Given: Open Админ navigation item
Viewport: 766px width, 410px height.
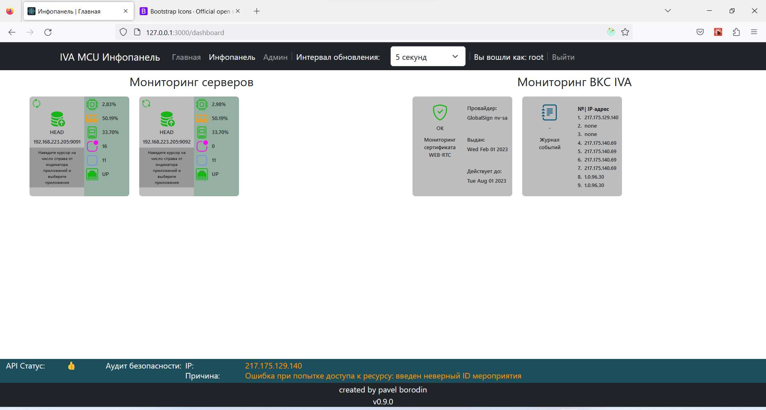Looking at the screenshot, I should (275, 57).
